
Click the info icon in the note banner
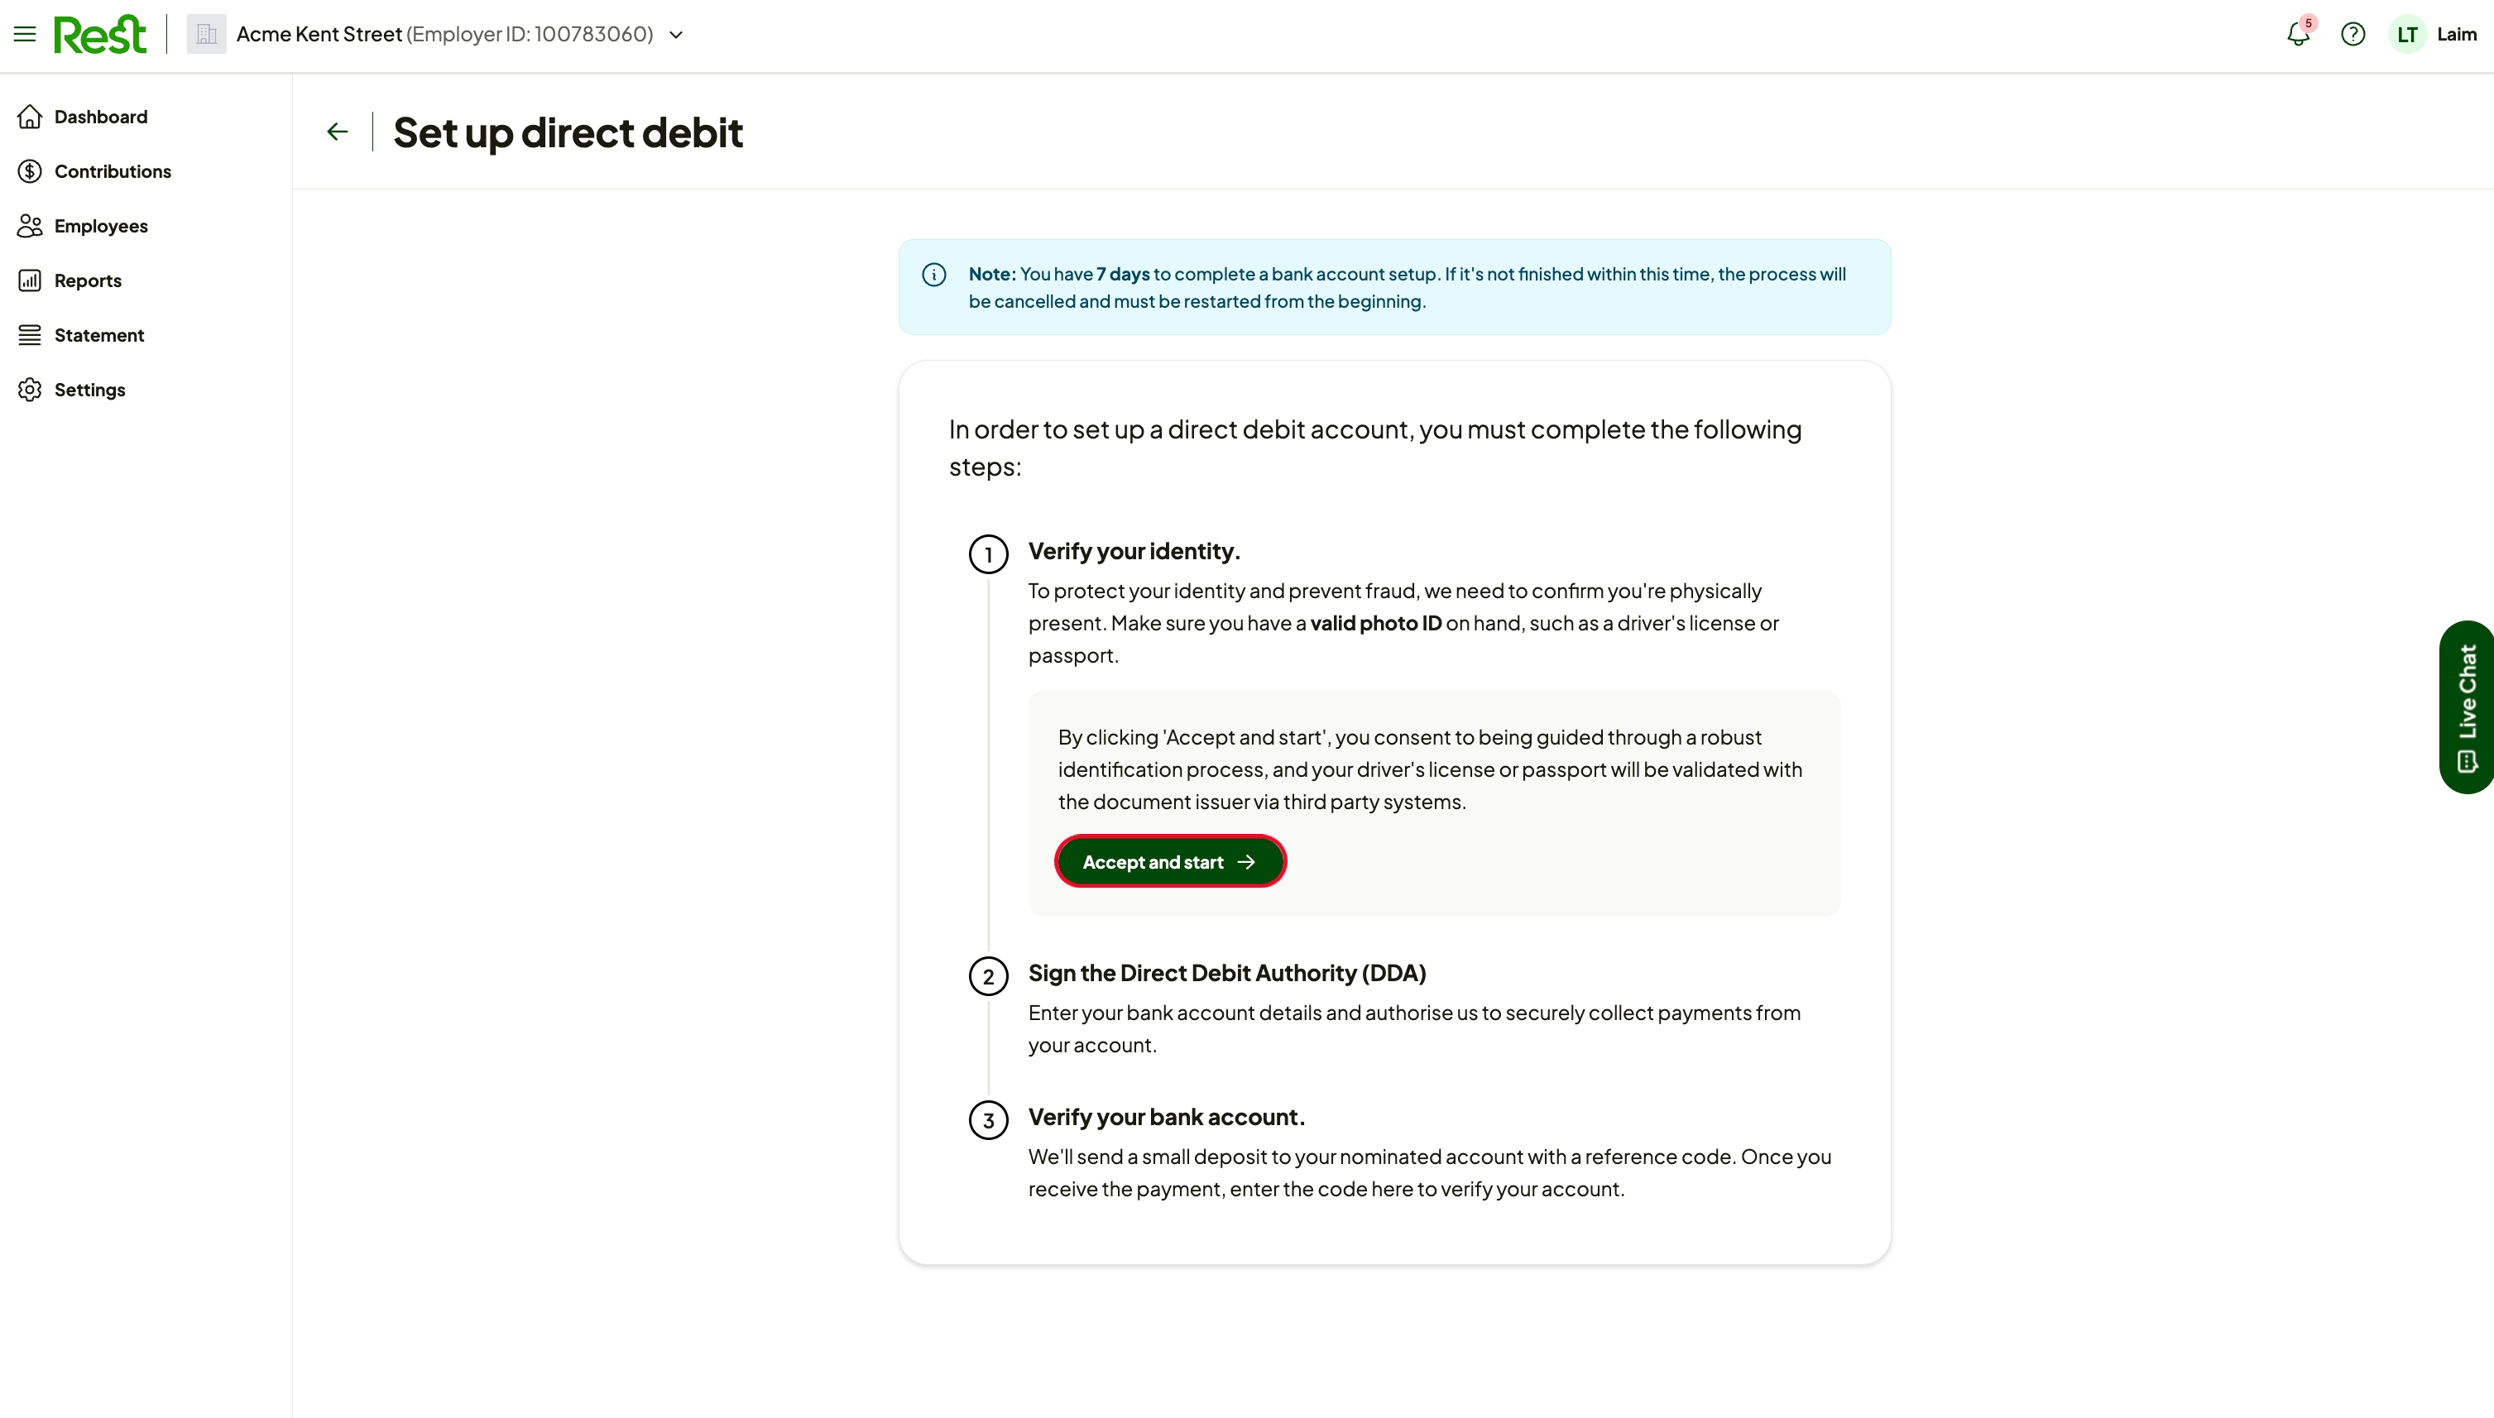[x=934, y=275]
